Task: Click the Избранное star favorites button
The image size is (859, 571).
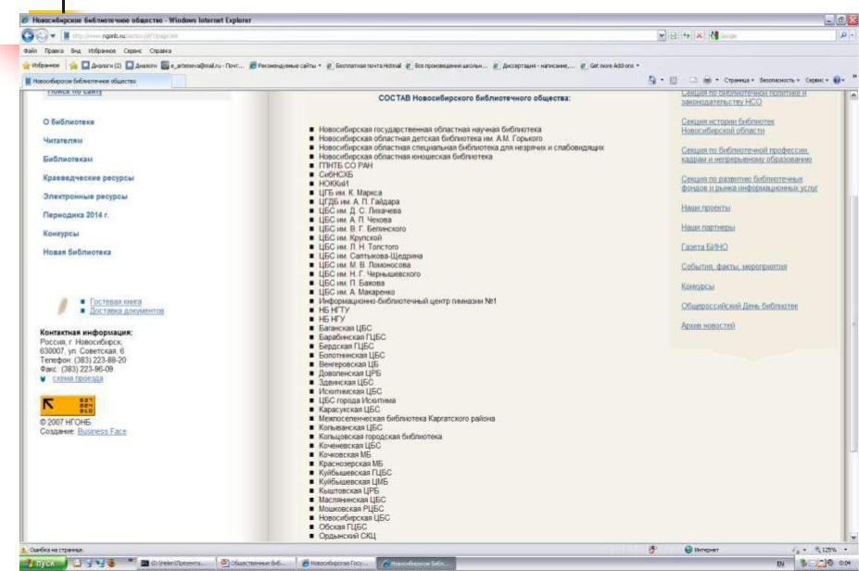Action: pos(41,65)
